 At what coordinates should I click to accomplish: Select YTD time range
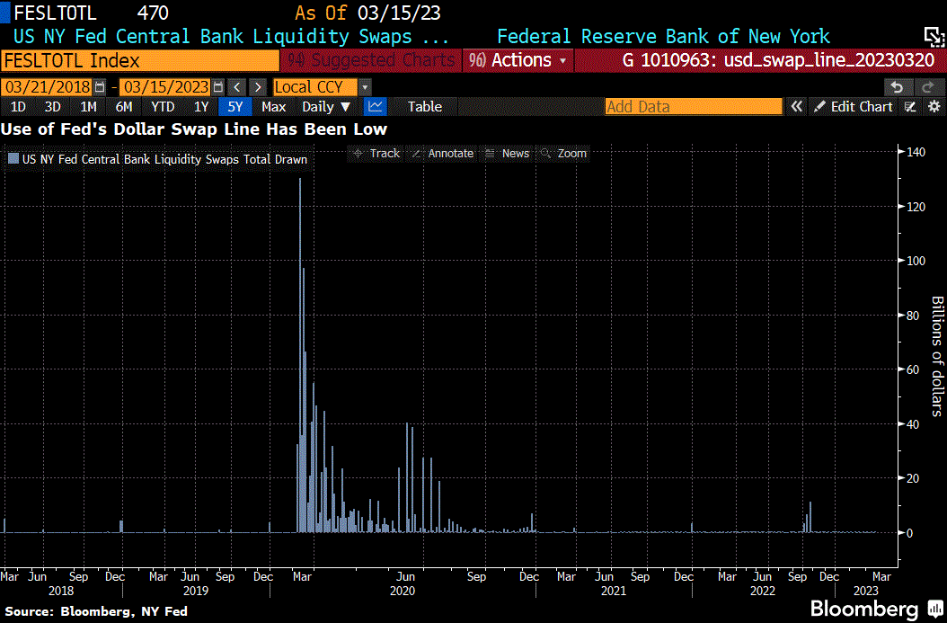163,106
